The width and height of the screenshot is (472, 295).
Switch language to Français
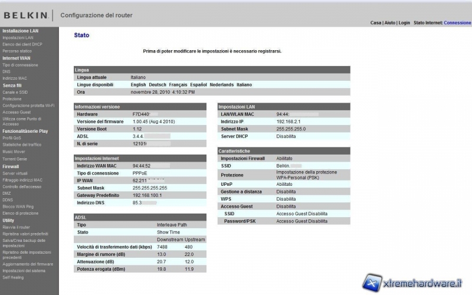click(x=178, y=85)
